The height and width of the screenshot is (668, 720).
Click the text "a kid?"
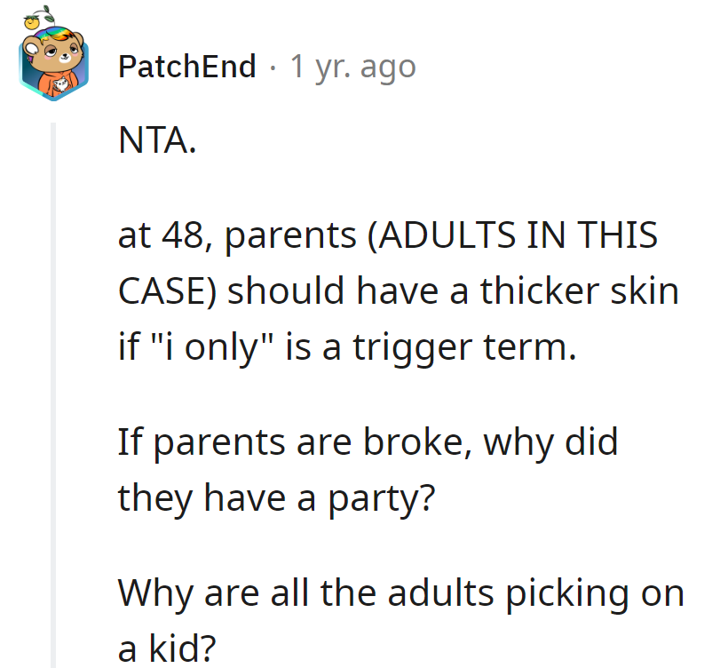point(167,648)
